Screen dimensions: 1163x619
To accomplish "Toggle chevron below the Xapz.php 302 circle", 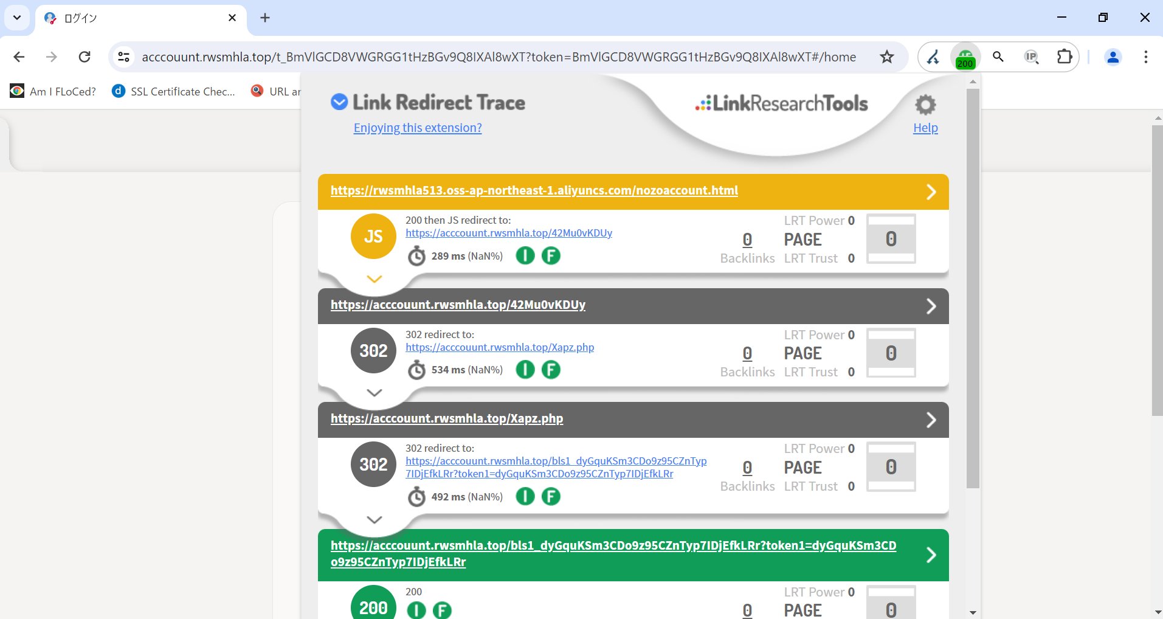I will [374, 520].
